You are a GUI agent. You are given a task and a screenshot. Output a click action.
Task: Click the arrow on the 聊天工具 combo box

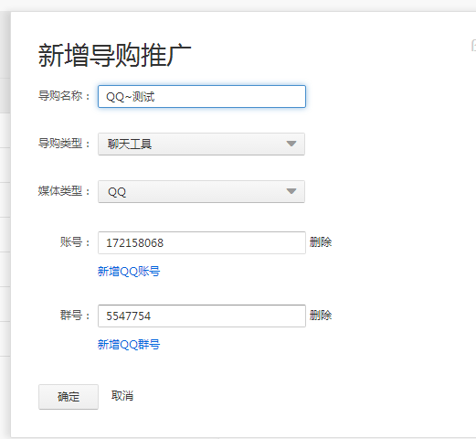coord(291,144)
